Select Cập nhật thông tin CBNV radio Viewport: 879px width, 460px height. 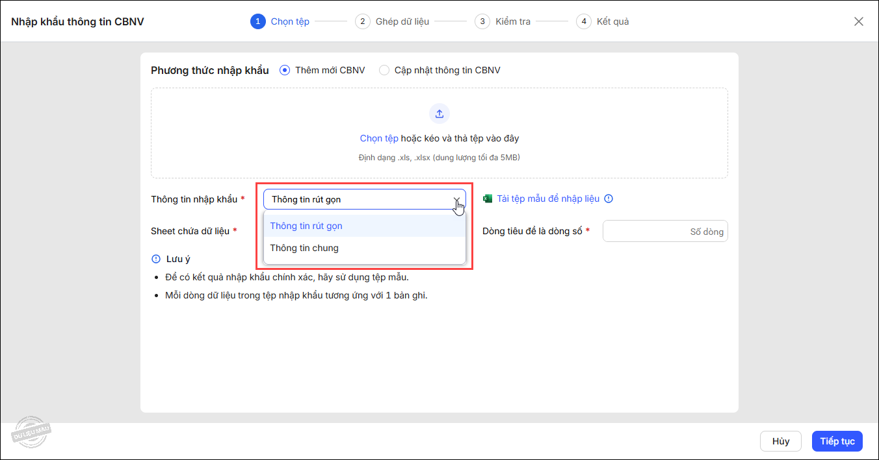point(384,70)
